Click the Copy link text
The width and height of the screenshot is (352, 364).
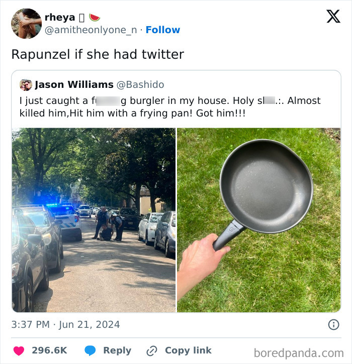[x=189, y=350]
